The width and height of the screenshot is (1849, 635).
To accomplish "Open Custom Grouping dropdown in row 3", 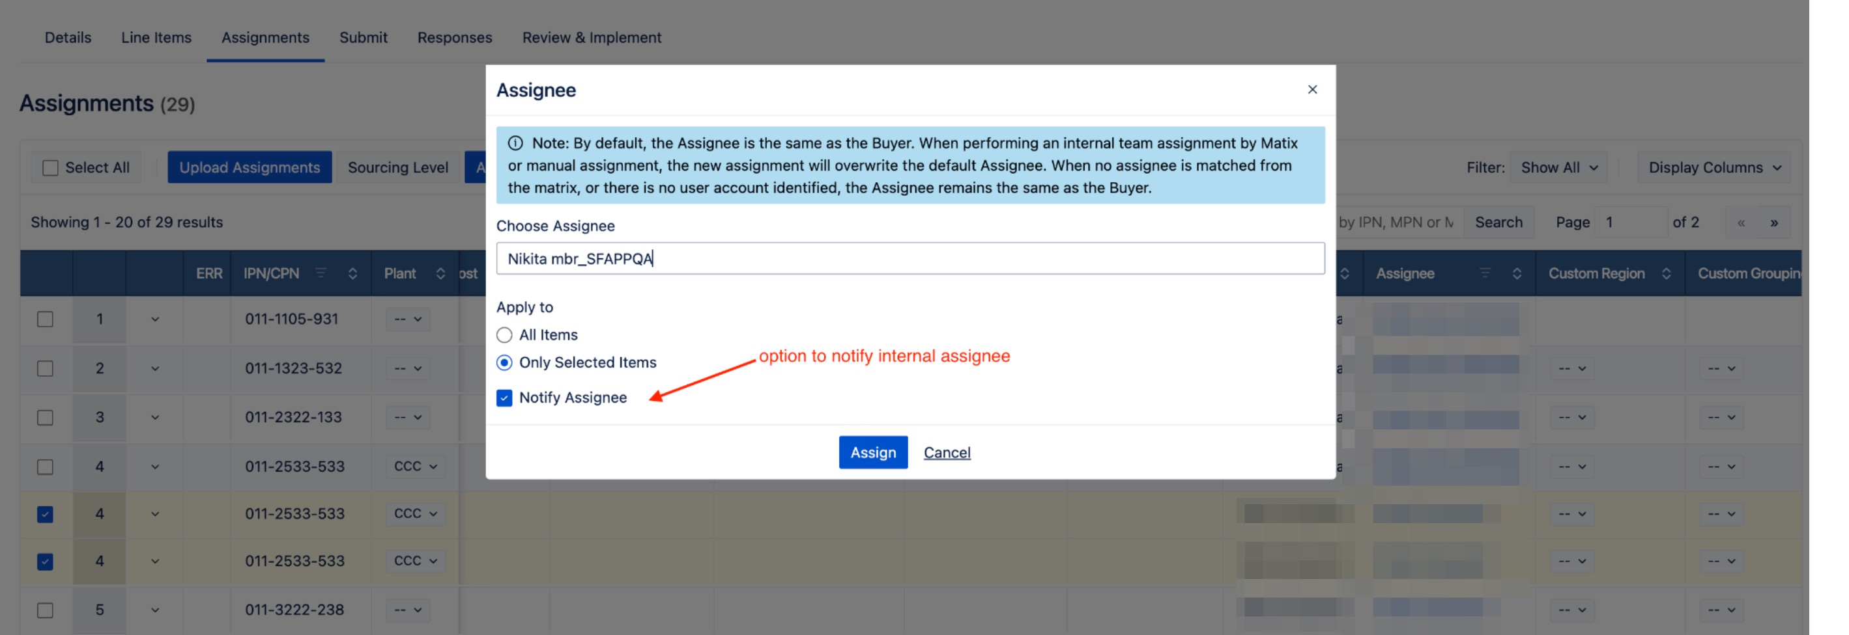I will tap(1721, 417).
